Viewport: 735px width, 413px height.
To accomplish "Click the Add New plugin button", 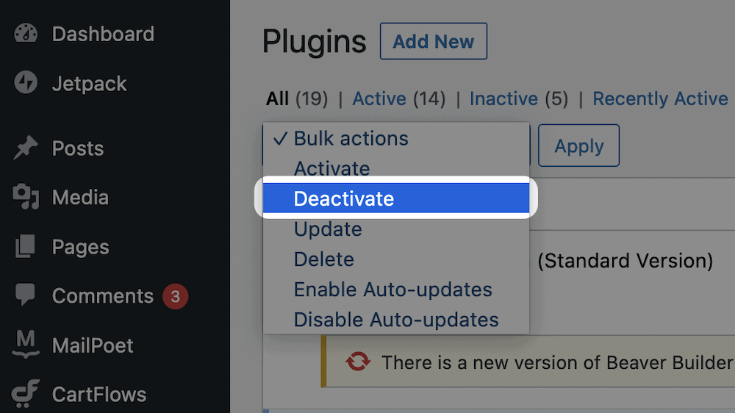I will coord(433,41).
